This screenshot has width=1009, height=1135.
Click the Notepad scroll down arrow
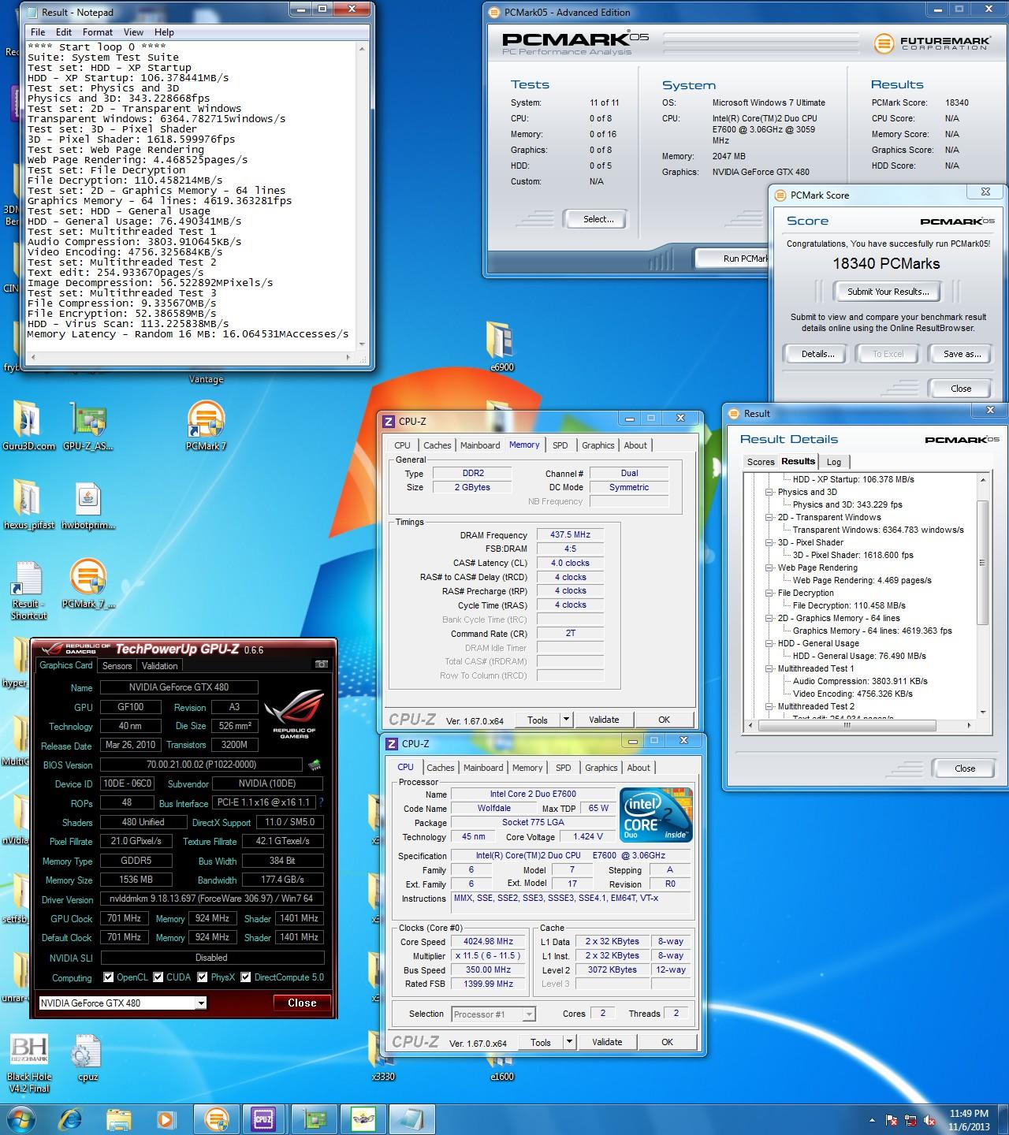pos(363,344)
